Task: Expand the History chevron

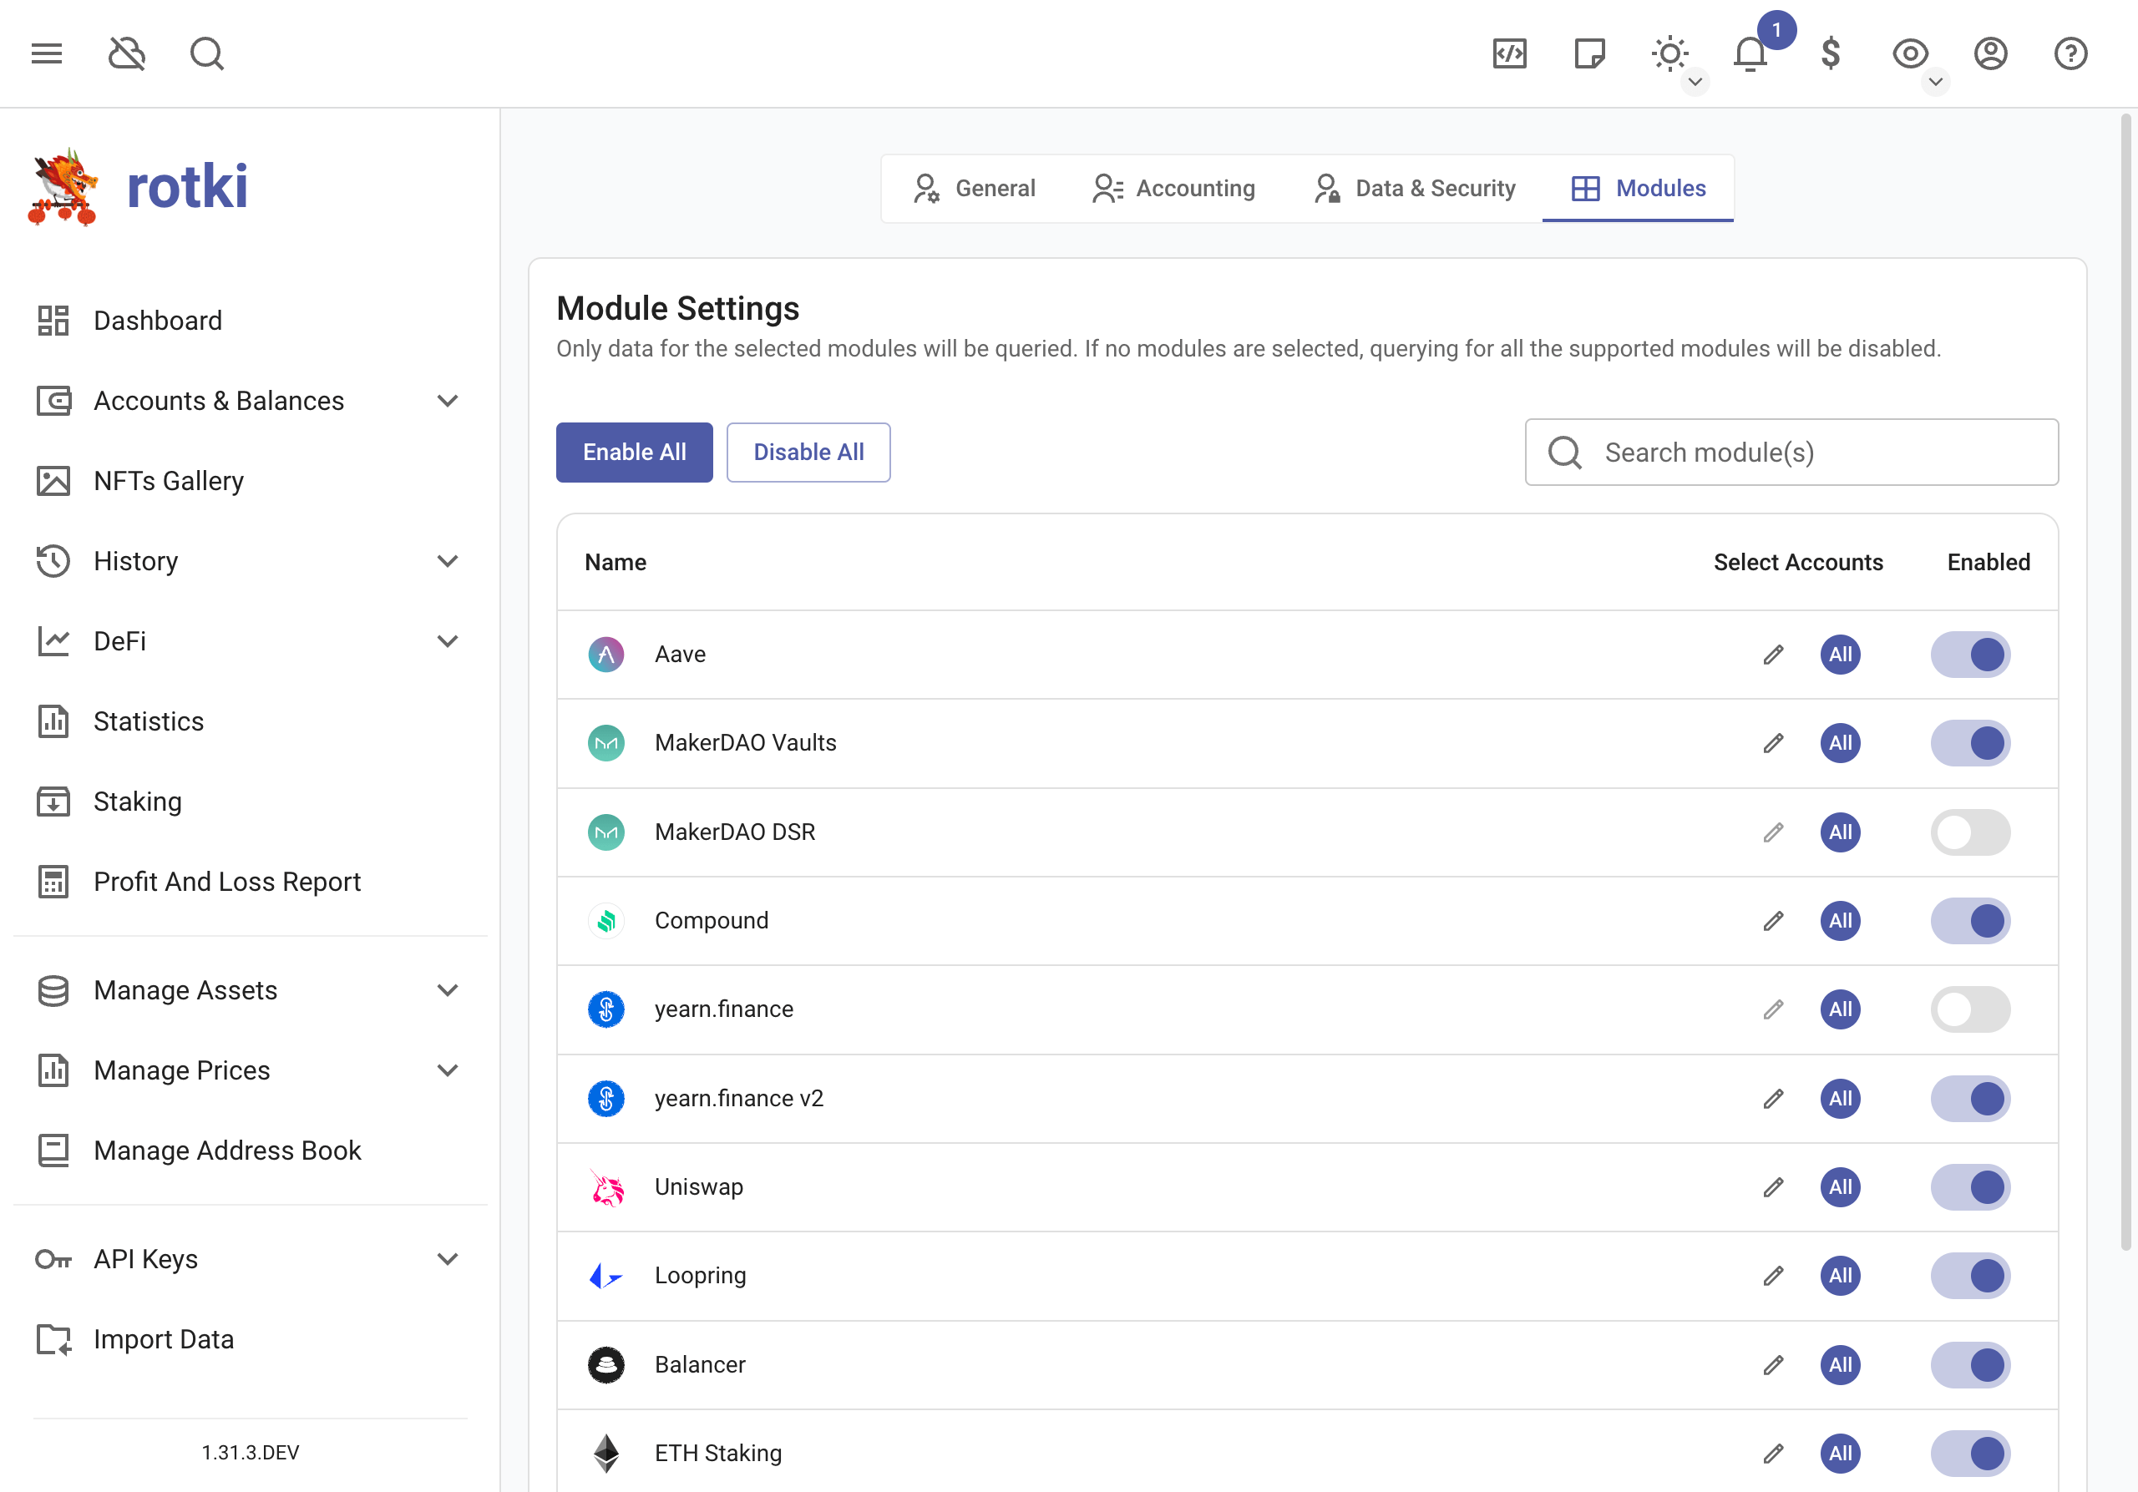Action: point(448,561)
